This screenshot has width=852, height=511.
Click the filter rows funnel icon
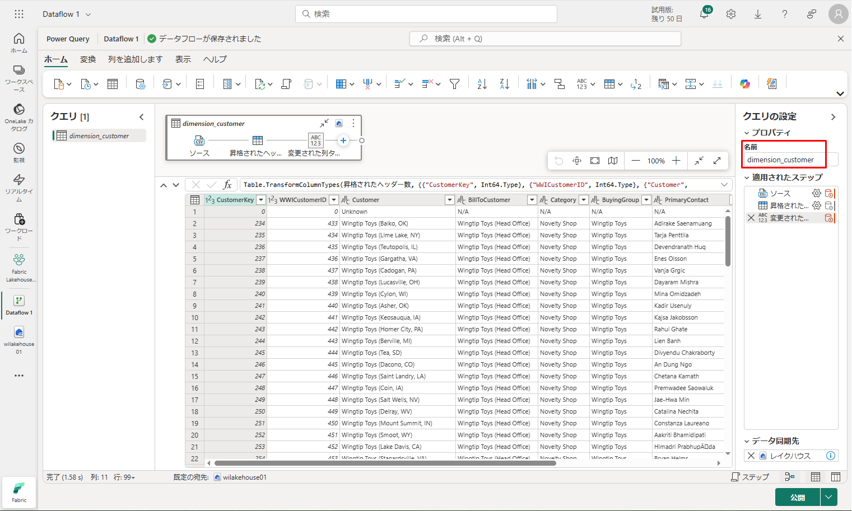click(x=455, y=84)
